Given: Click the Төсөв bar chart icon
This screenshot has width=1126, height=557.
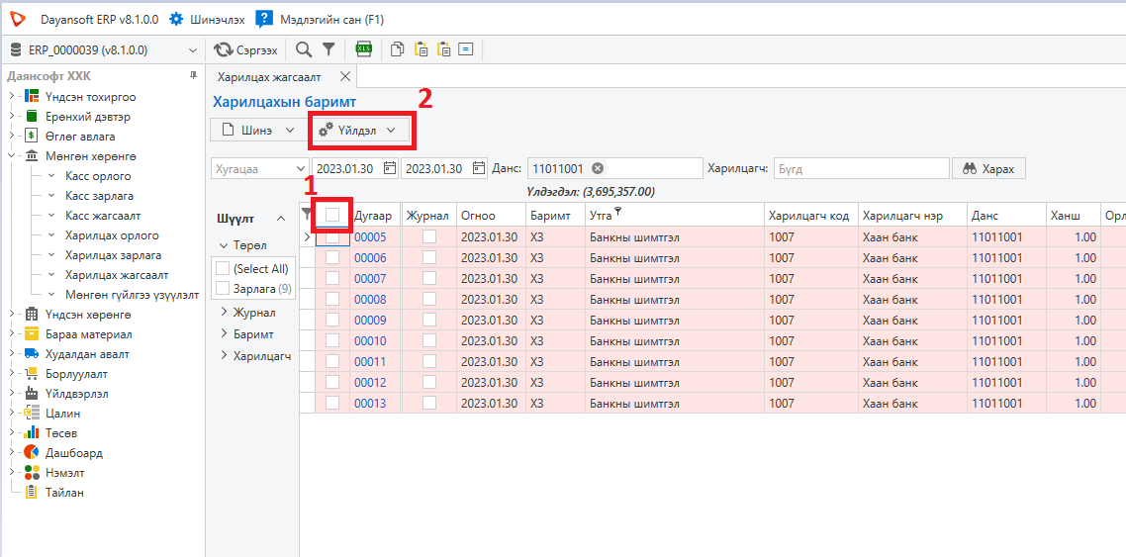Looking at the screenshot, I should 32,432.
